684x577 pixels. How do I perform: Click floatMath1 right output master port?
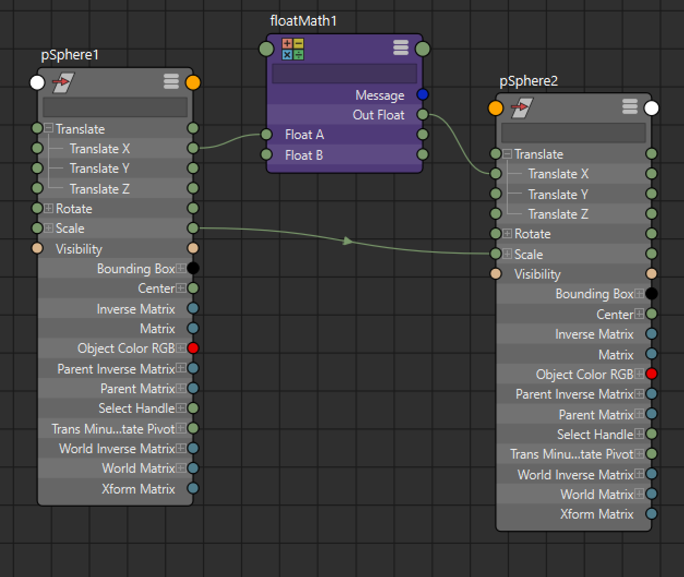(423, 49)
